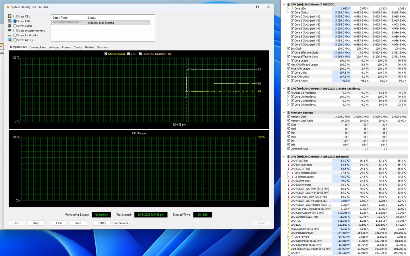Stop the running stability test

click(x=36, y=223)
